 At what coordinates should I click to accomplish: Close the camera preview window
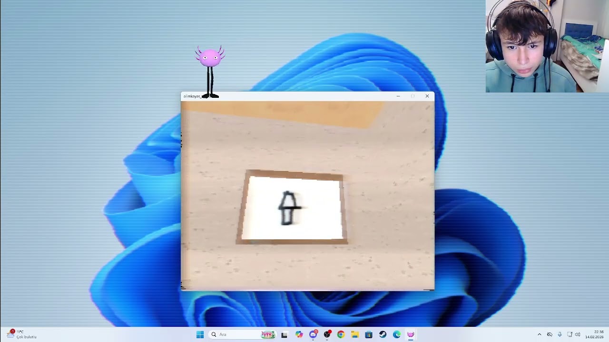(427, 96)
